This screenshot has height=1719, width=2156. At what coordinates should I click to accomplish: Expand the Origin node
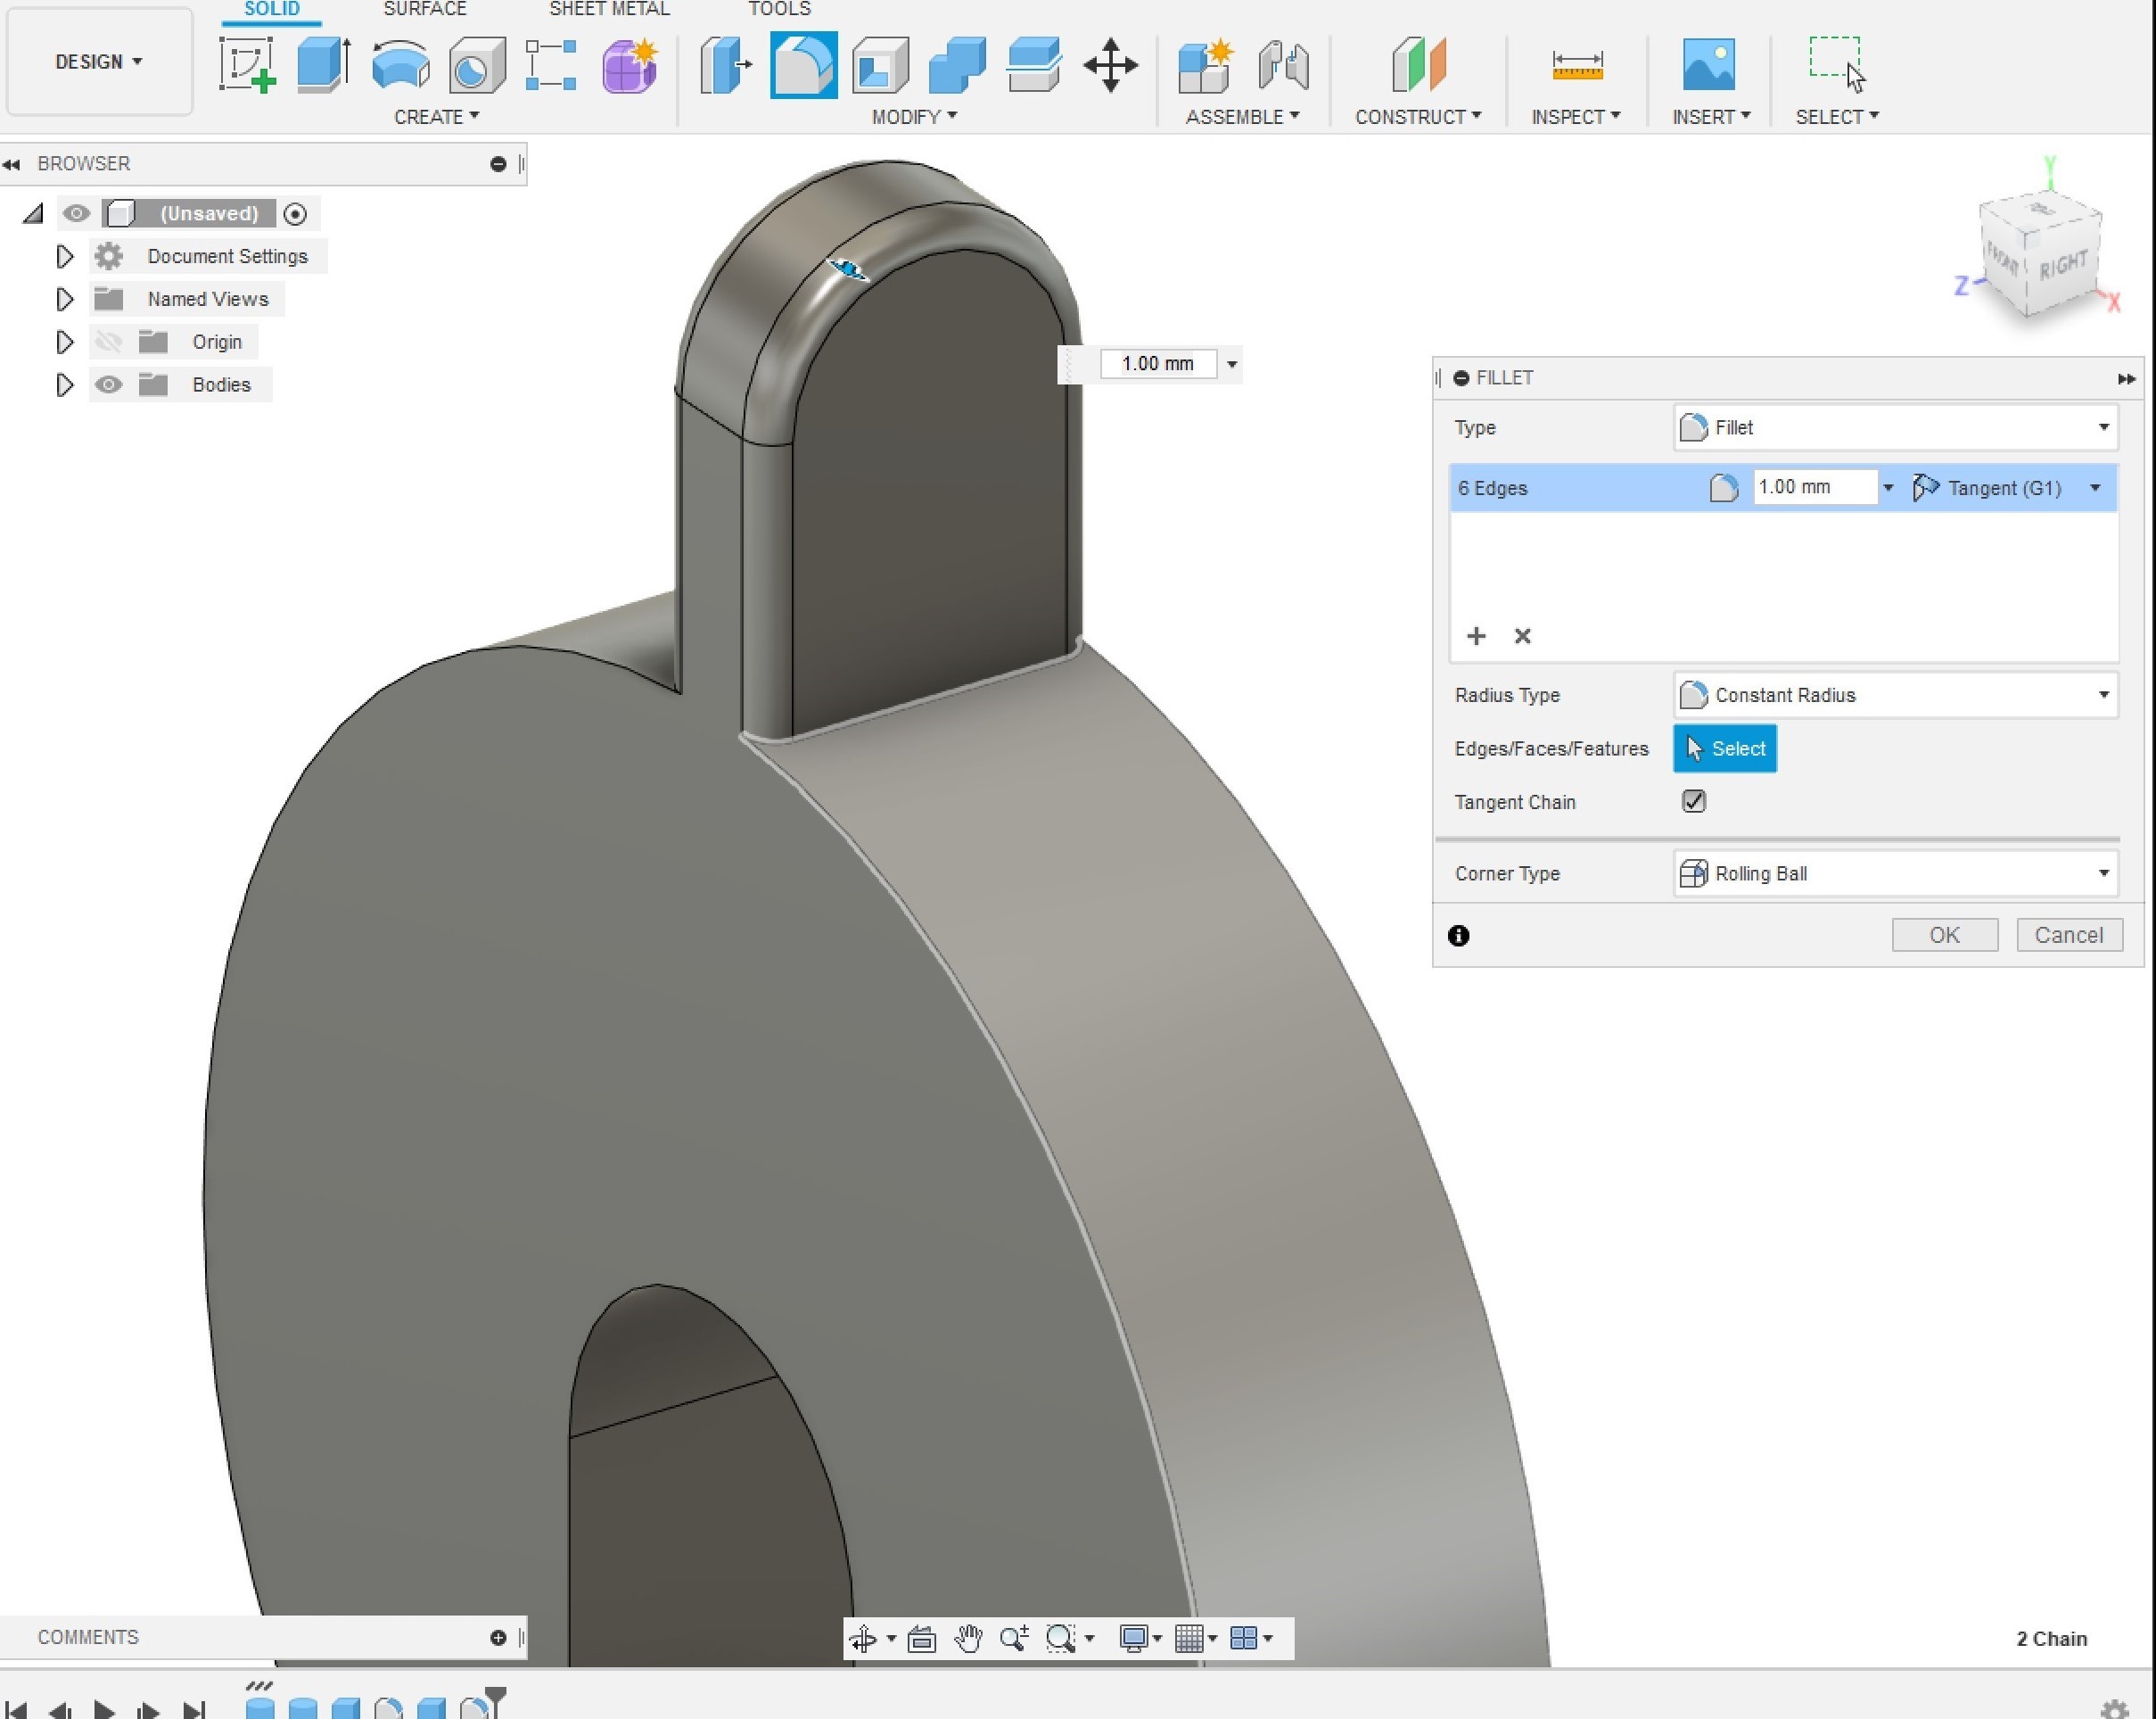(x=64, y=343)
